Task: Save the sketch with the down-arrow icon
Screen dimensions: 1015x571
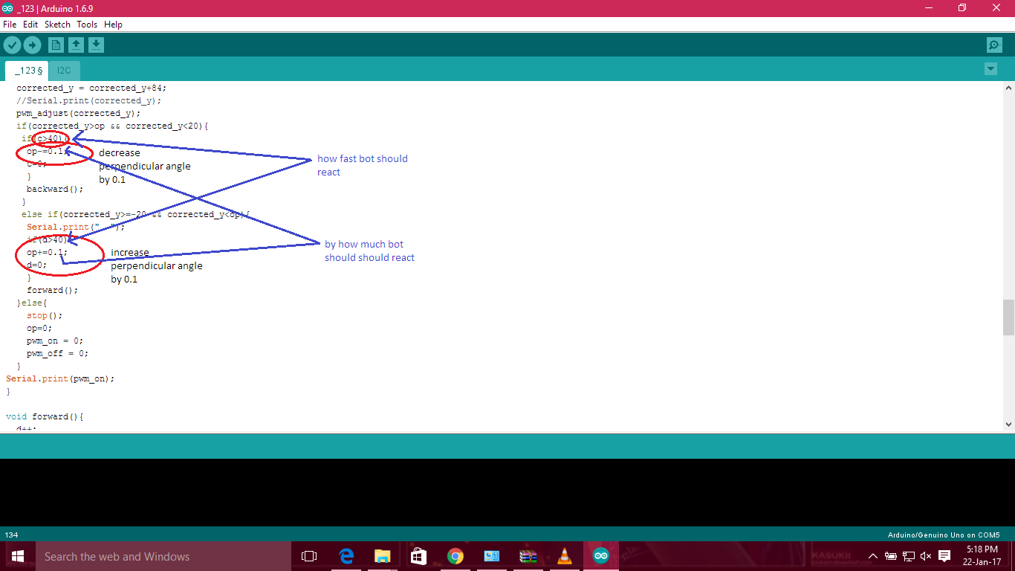Action: (96, 45)
